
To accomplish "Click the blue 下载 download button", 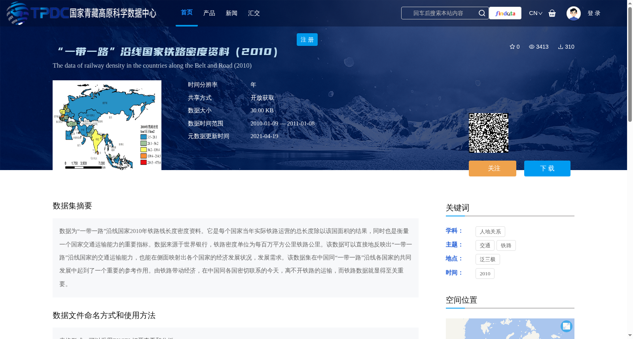I will click(547, 169).
